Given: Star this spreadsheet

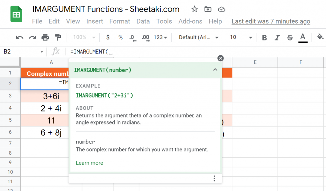Looking at the screenshot, I should [x=194, y=10].
